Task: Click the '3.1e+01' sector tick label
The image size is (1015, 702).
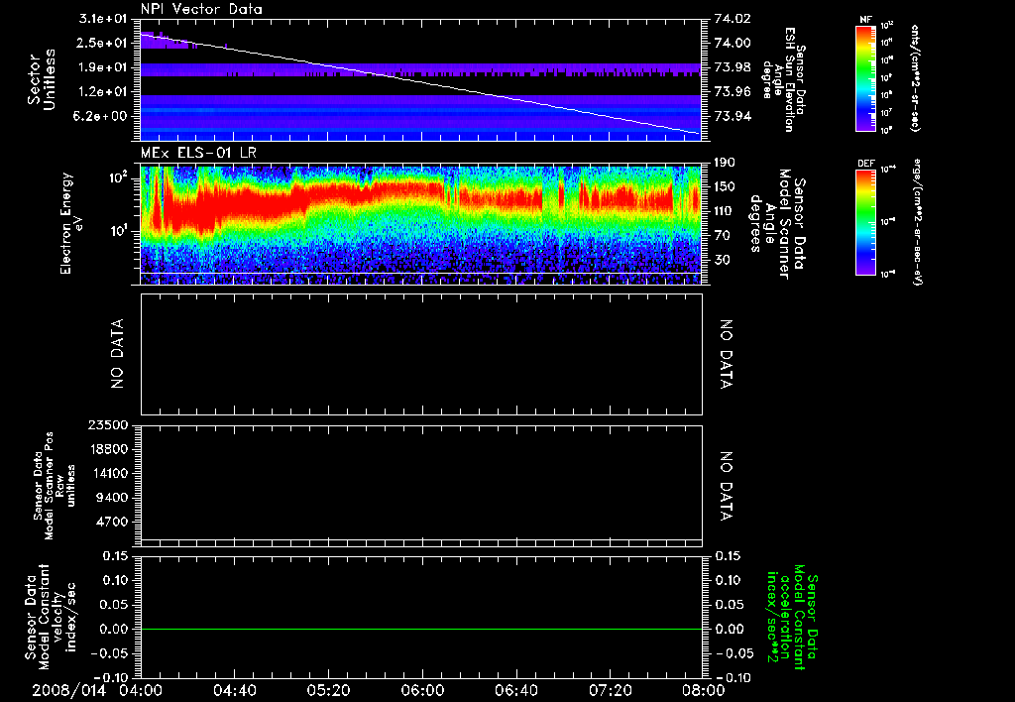Action: pyautogui.click(x=102, y=19)
